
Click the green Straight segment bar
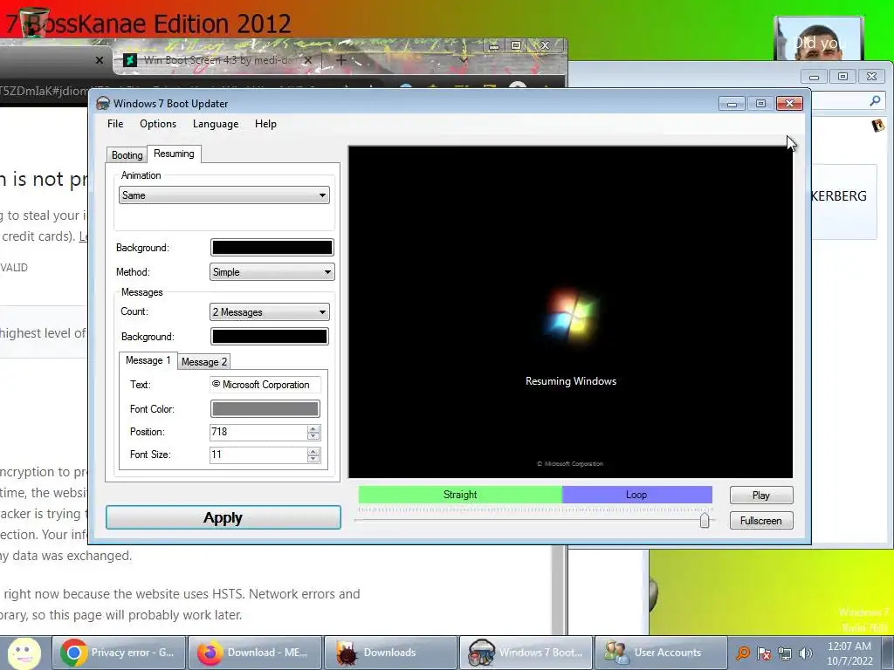460,495
